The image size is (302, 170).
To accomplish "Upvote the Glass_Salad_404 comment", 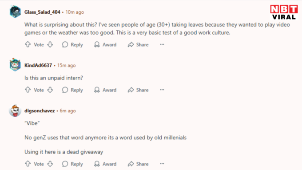I will [x=28, y=44].
